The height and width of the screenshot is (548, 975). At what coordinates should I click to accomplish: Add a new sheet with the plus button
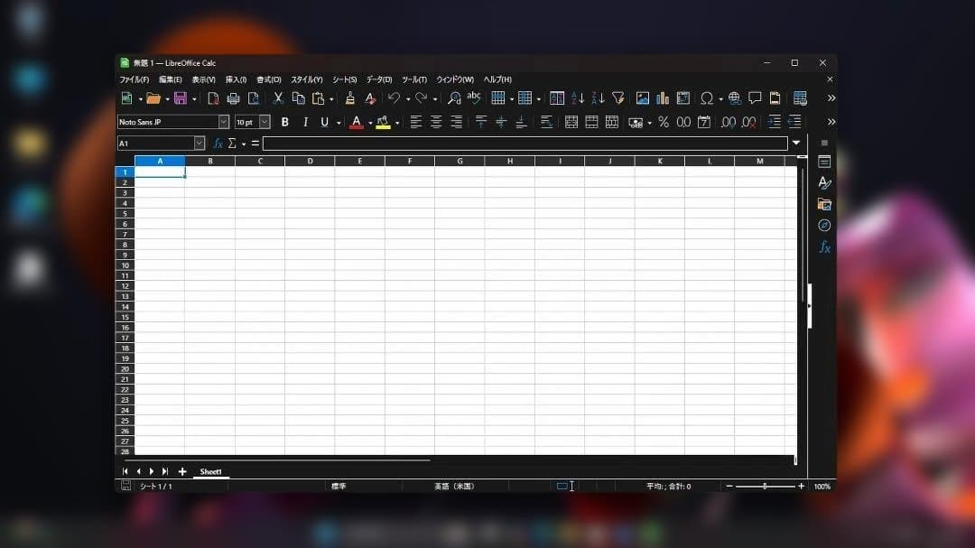(182, 471)
